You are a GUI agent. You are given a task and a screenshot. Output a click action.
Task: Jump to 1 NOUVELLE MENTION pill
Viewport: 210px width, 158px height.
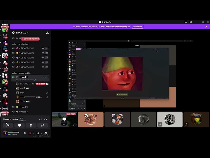point(31,39)
